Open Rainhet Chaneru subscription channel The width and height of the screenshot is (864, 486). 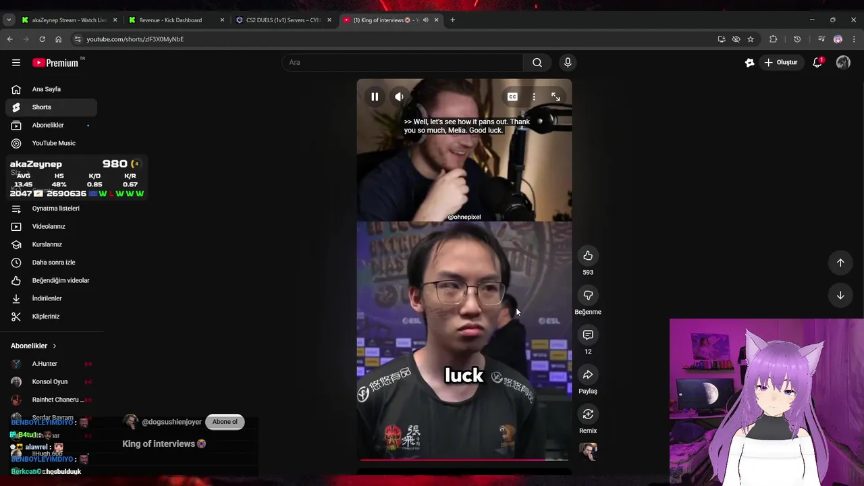51,400
